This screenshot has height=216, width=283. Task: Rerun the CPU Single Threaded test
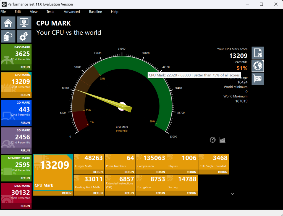(222, 172)
